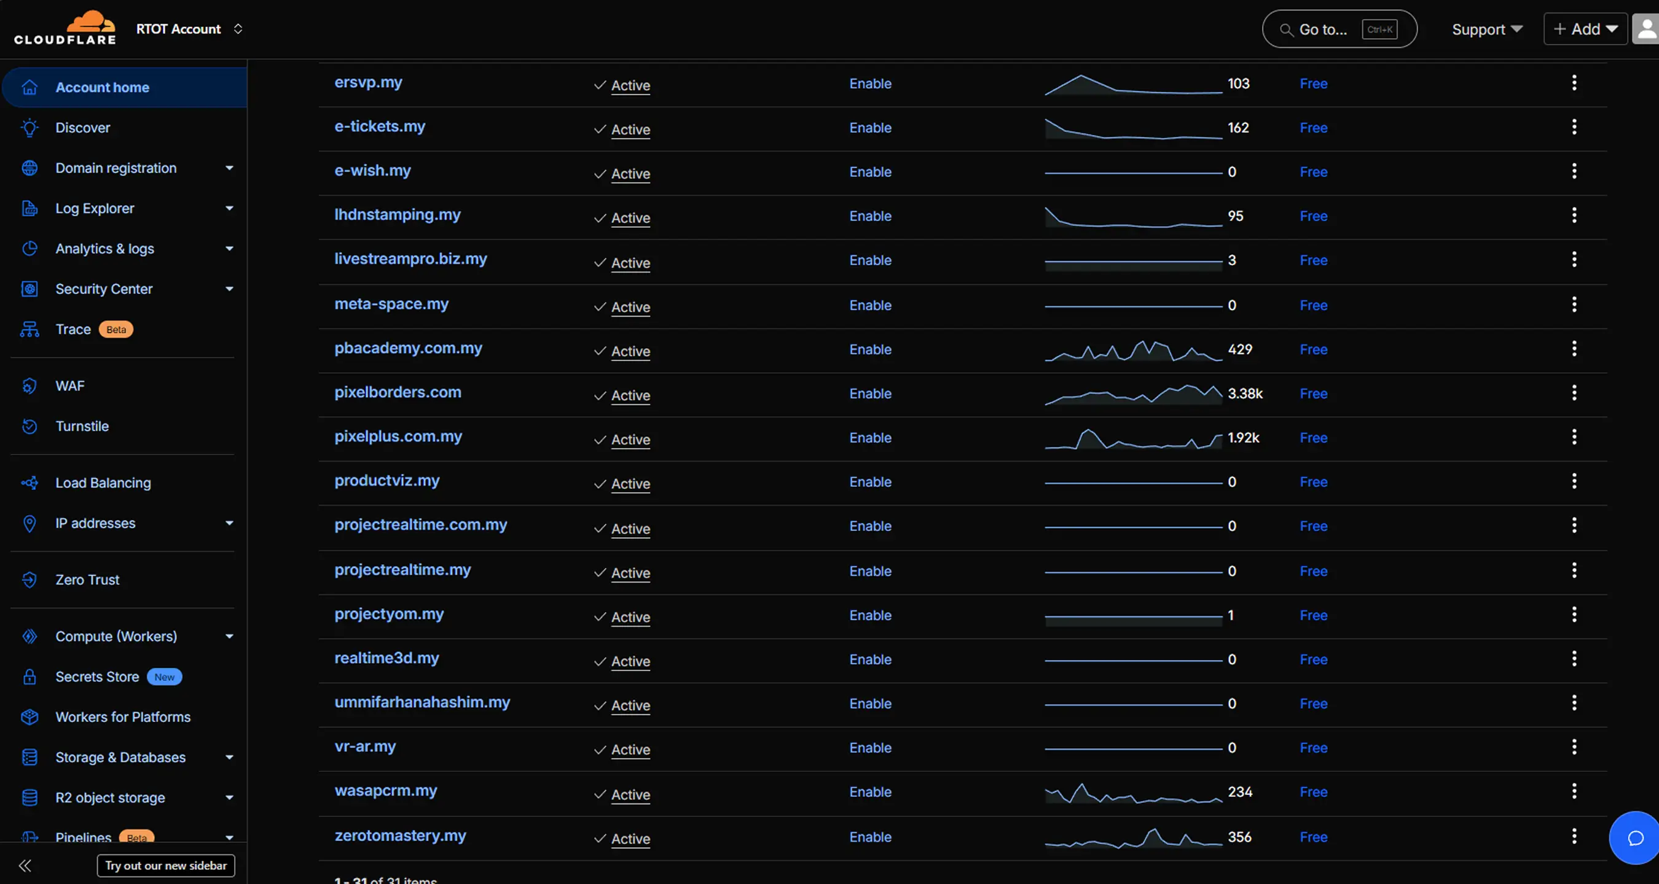Screen dimensions: 1659x884
Task: Open the pbacademy.com.my domain
Action: (x=409, y=348)
